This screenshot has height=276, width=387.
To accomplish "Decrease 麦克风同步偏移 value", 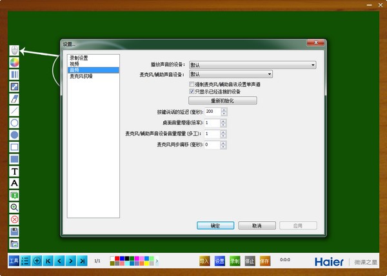I will pos(223,147).
